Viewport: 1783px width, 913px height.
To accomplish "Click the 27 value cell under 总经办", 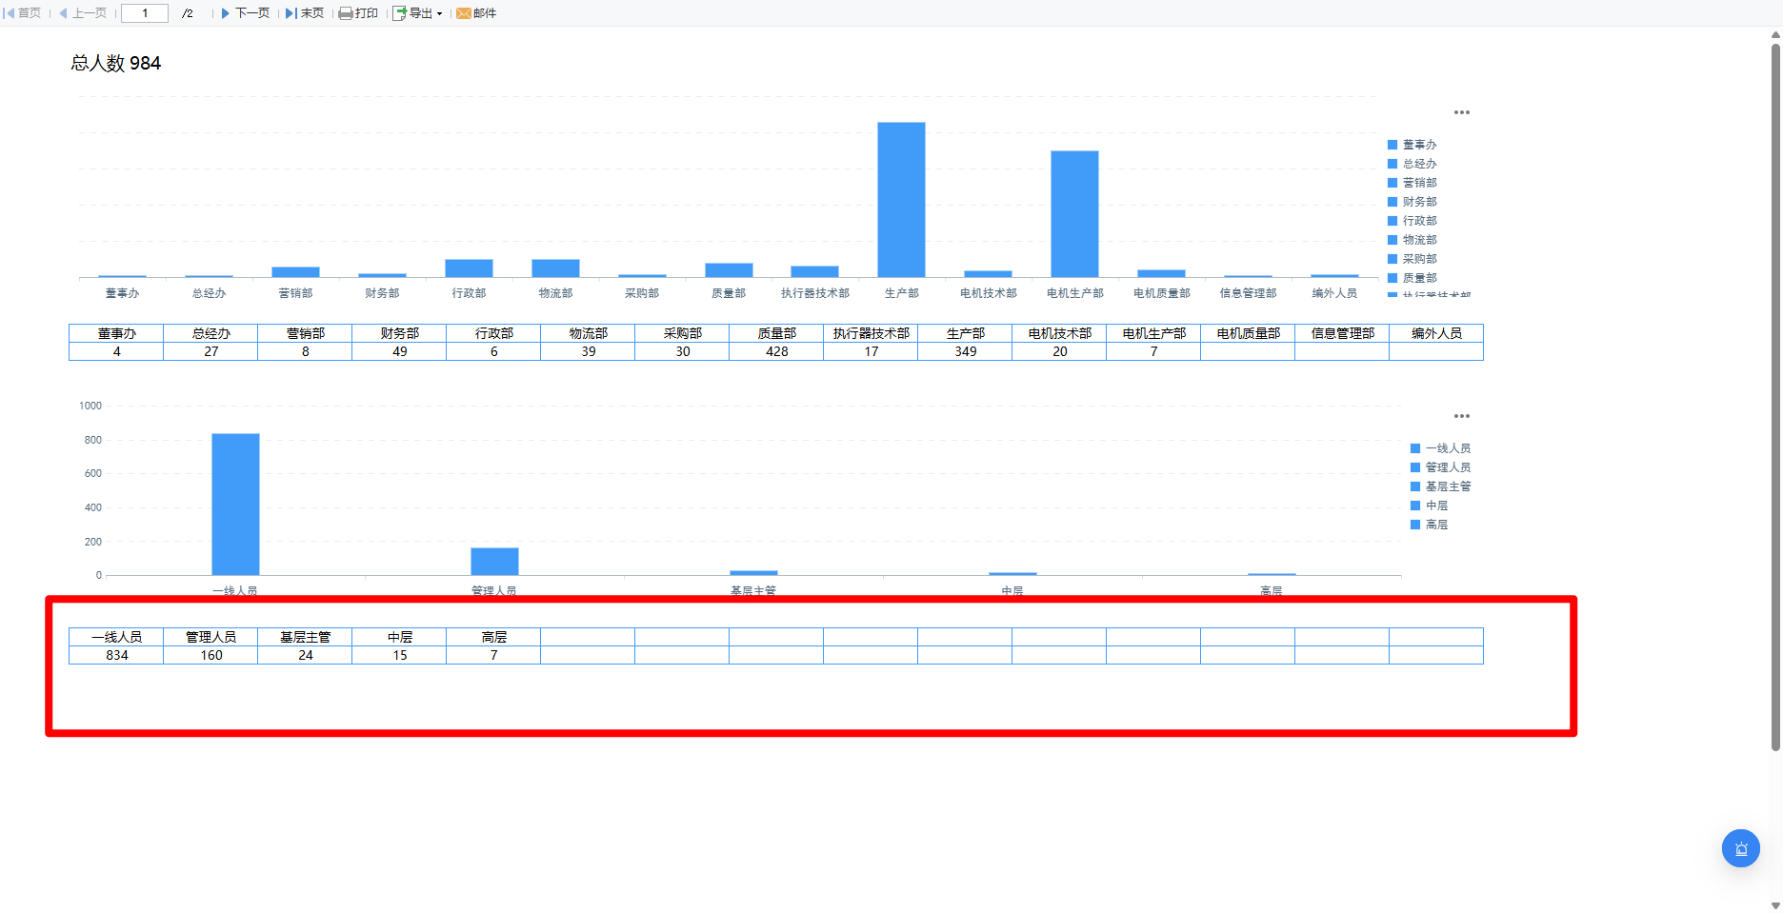I will (x=210, y=351).
